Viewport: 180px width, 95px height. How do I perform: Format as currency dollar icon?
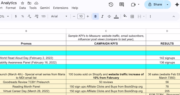tap(16, 16)
